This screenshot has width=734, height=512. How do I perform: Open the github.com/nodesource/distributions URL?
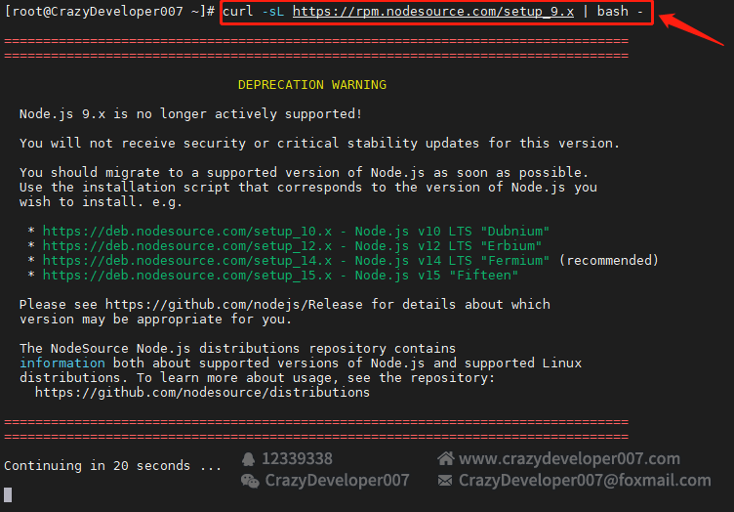tap(202, 392)
